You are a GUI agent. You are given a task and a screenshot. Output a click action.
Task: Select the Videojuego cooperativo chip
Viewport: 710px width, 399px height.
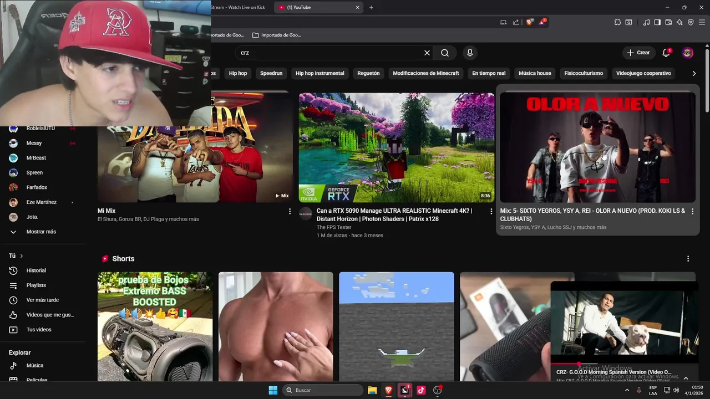tap(643, 73)
